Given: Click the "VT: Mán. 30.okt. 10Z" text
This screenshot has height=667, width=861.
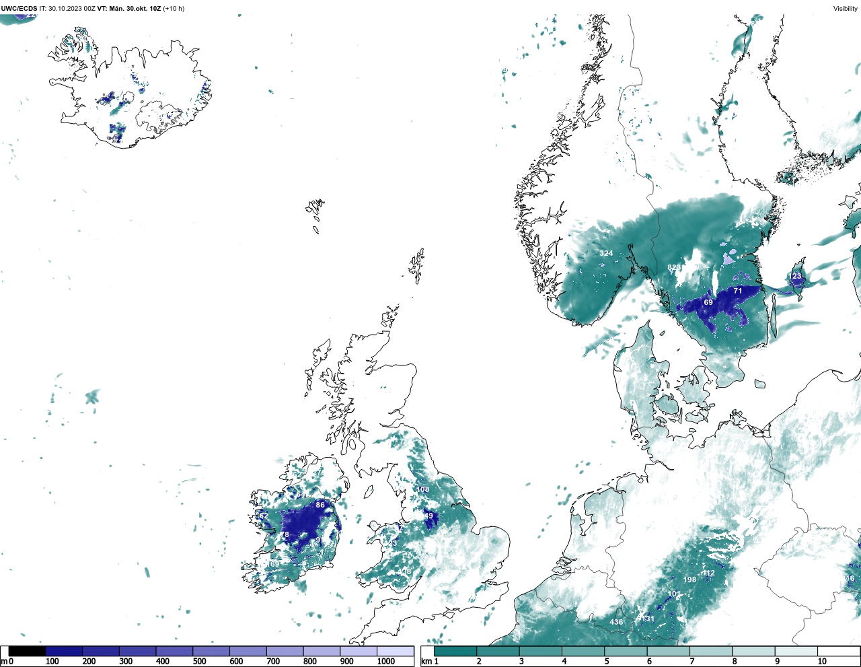Looking at the screenshot, I should (x=129, y=9).
